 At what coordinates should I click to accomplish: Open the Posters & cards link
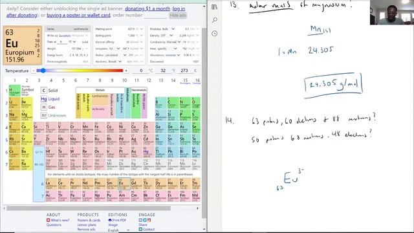(x=89, y=220)
